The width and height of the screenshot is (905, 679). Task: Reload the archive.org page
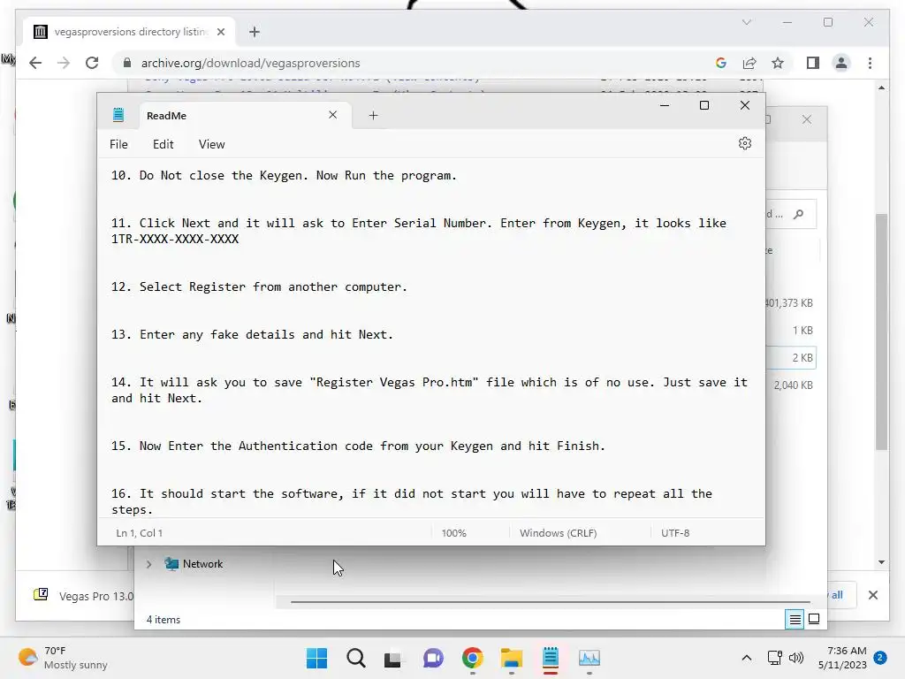[92, 63]
